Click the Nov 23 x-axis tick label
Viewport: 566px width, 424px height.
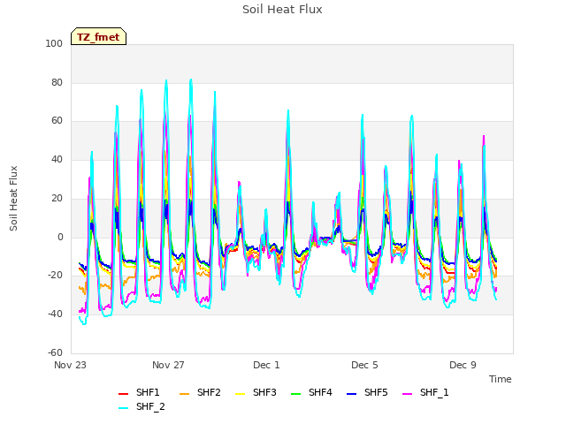tap(70, 365)
